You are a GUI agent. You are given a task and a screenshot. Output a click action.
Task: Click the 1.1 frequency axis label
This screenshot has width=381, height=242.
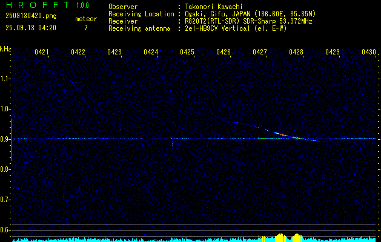tap(5, 78)
